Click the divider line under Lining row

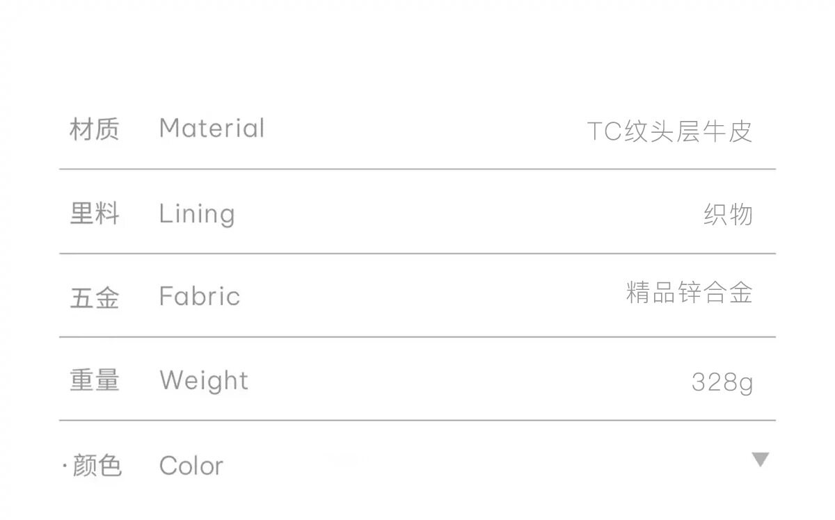[x=417, y=254]
